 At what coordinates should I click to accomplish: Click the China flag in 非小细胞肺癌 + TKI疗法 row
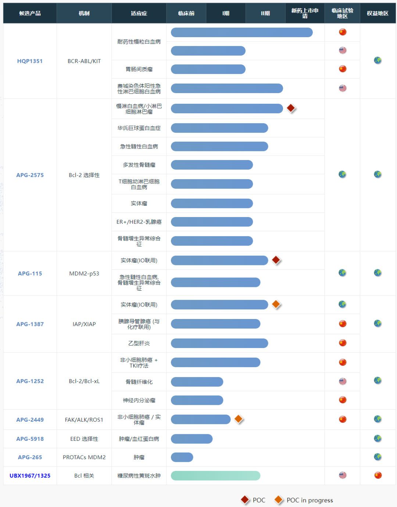343,362
